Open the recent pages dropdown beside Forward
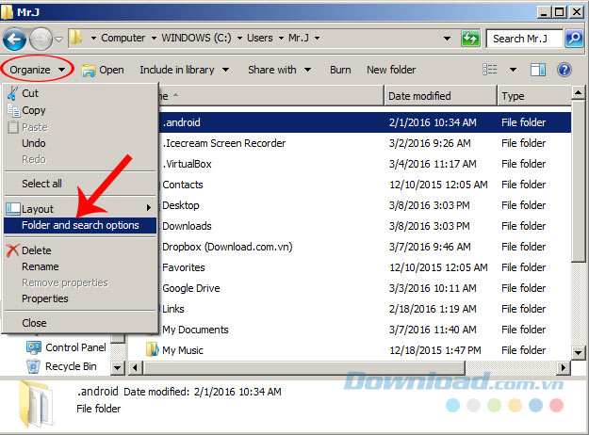 coord(59,39)
